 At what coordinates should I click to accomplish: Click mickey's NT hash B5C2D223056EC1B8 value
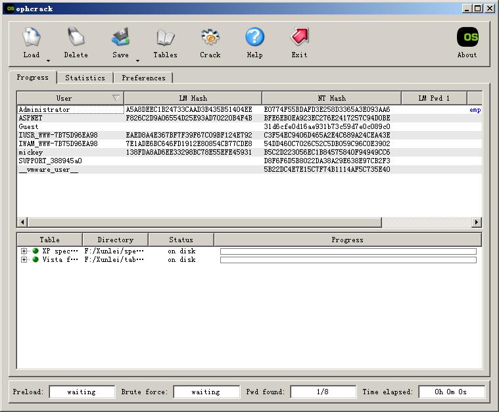[x=327, y=152]
